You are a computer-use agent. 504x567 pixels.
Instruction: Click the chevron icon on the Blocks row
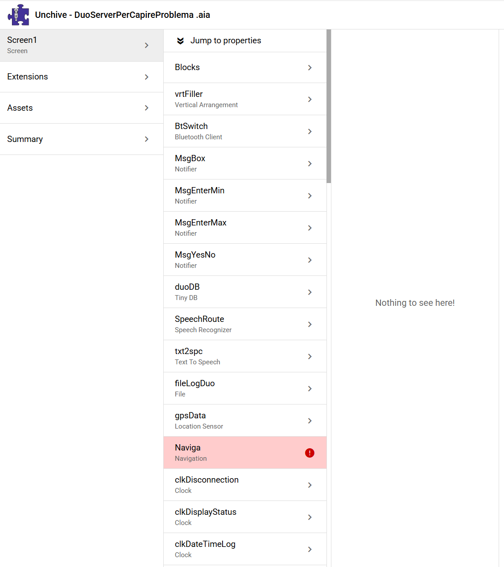pyautogui.click(x=310, y=67)
